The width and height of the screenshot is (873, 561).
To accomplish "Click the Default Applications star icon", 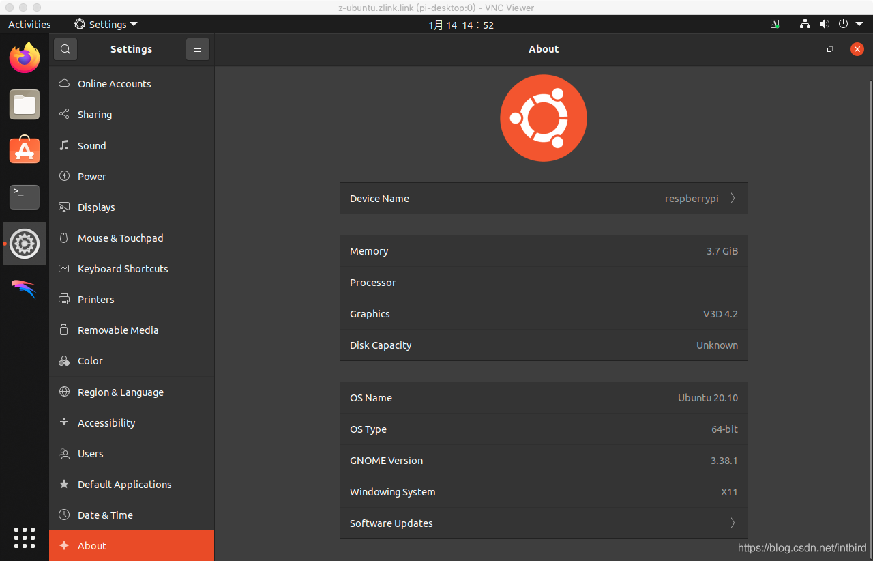I will 64,484.
